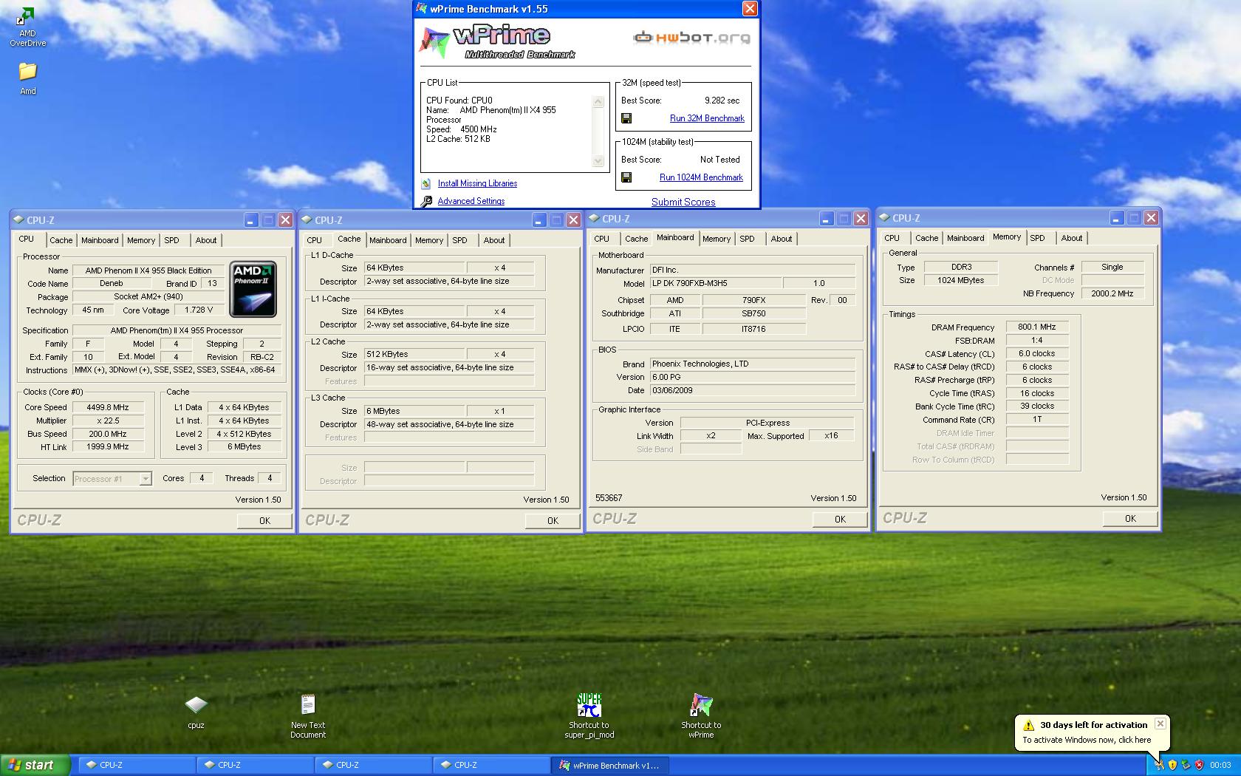
Task: Click the NB Frequency value 2000.2 MHz
Action: [x=1112, y=293]
